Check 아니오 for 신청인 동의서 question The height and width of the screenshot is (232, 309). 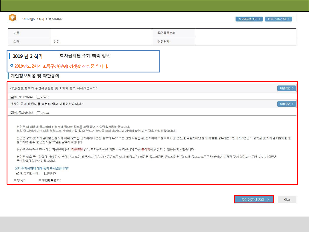(x=39, y=113)
